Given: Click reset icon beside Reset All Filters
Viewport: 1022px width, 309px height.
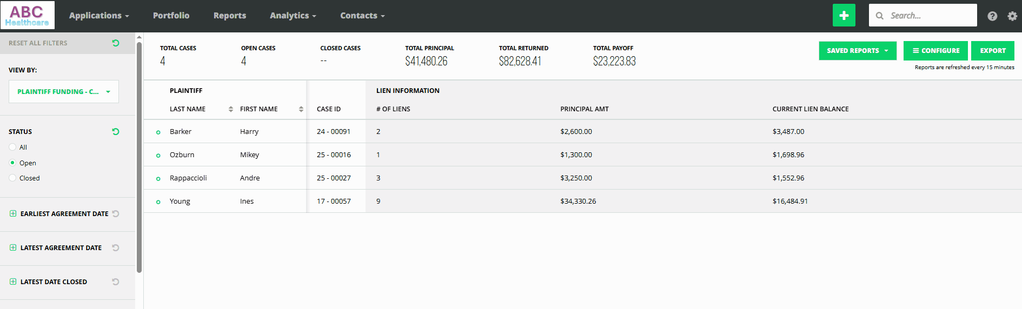Looking at the screenshot, I should (115, 43).
